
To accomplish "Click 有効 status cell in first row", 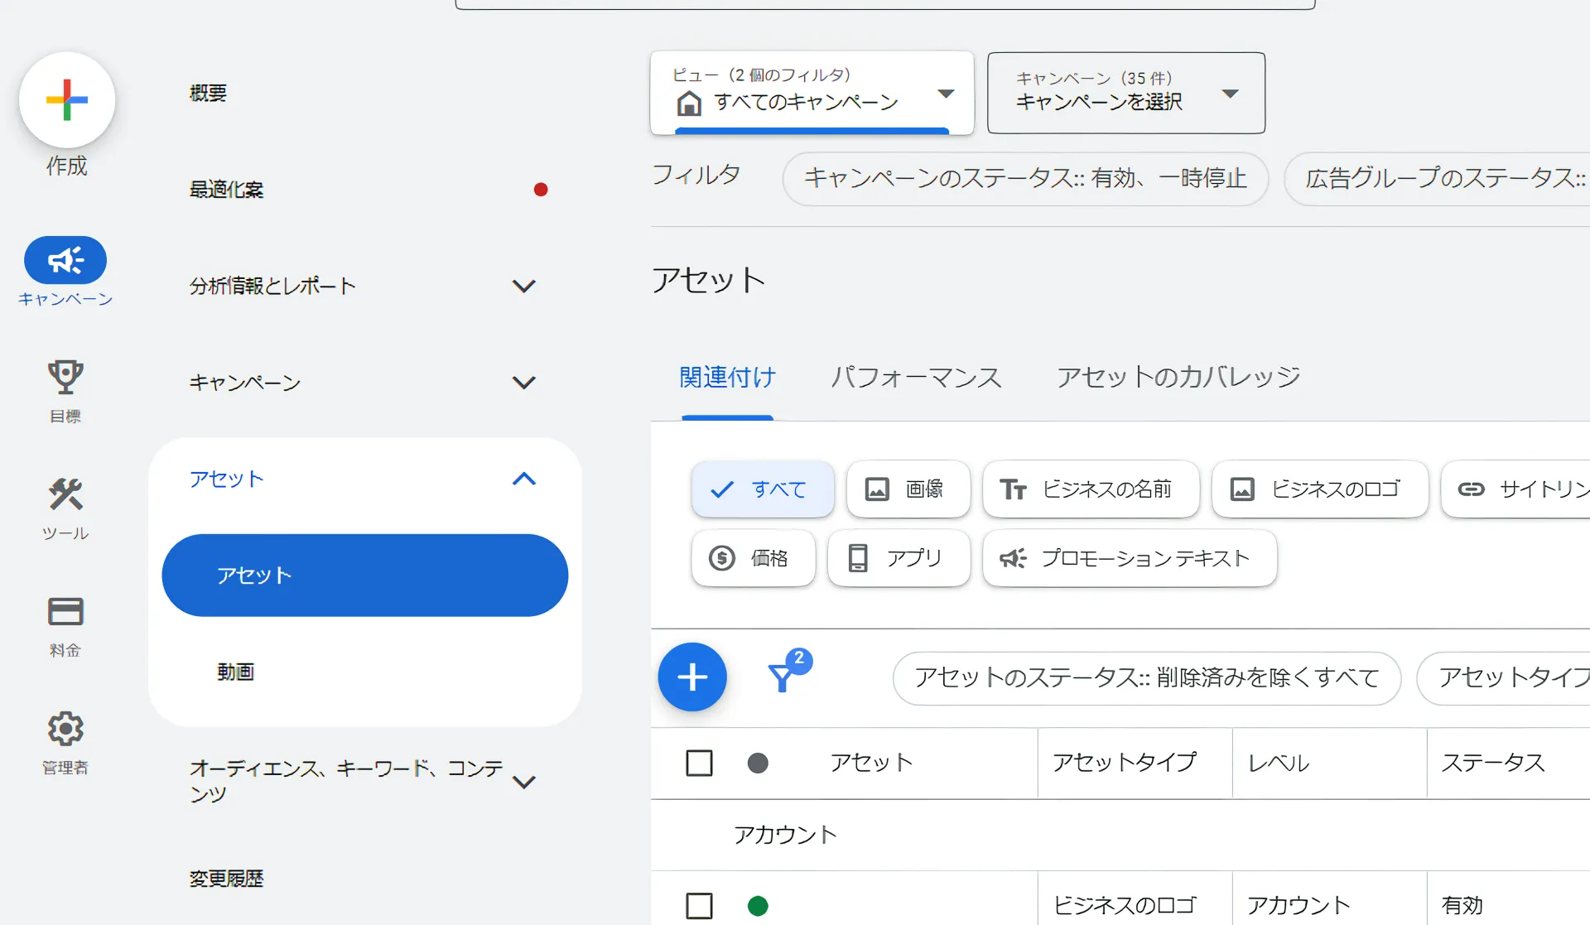I will click(x=1462, y=906).
